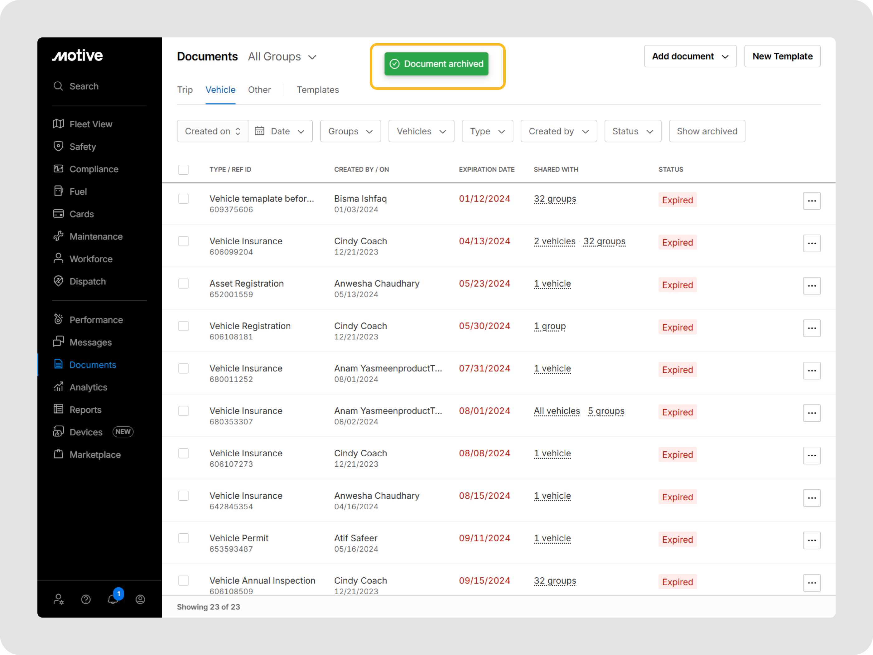Open the Status filter dropdown

pyautogui.click(x=632, y=131)
